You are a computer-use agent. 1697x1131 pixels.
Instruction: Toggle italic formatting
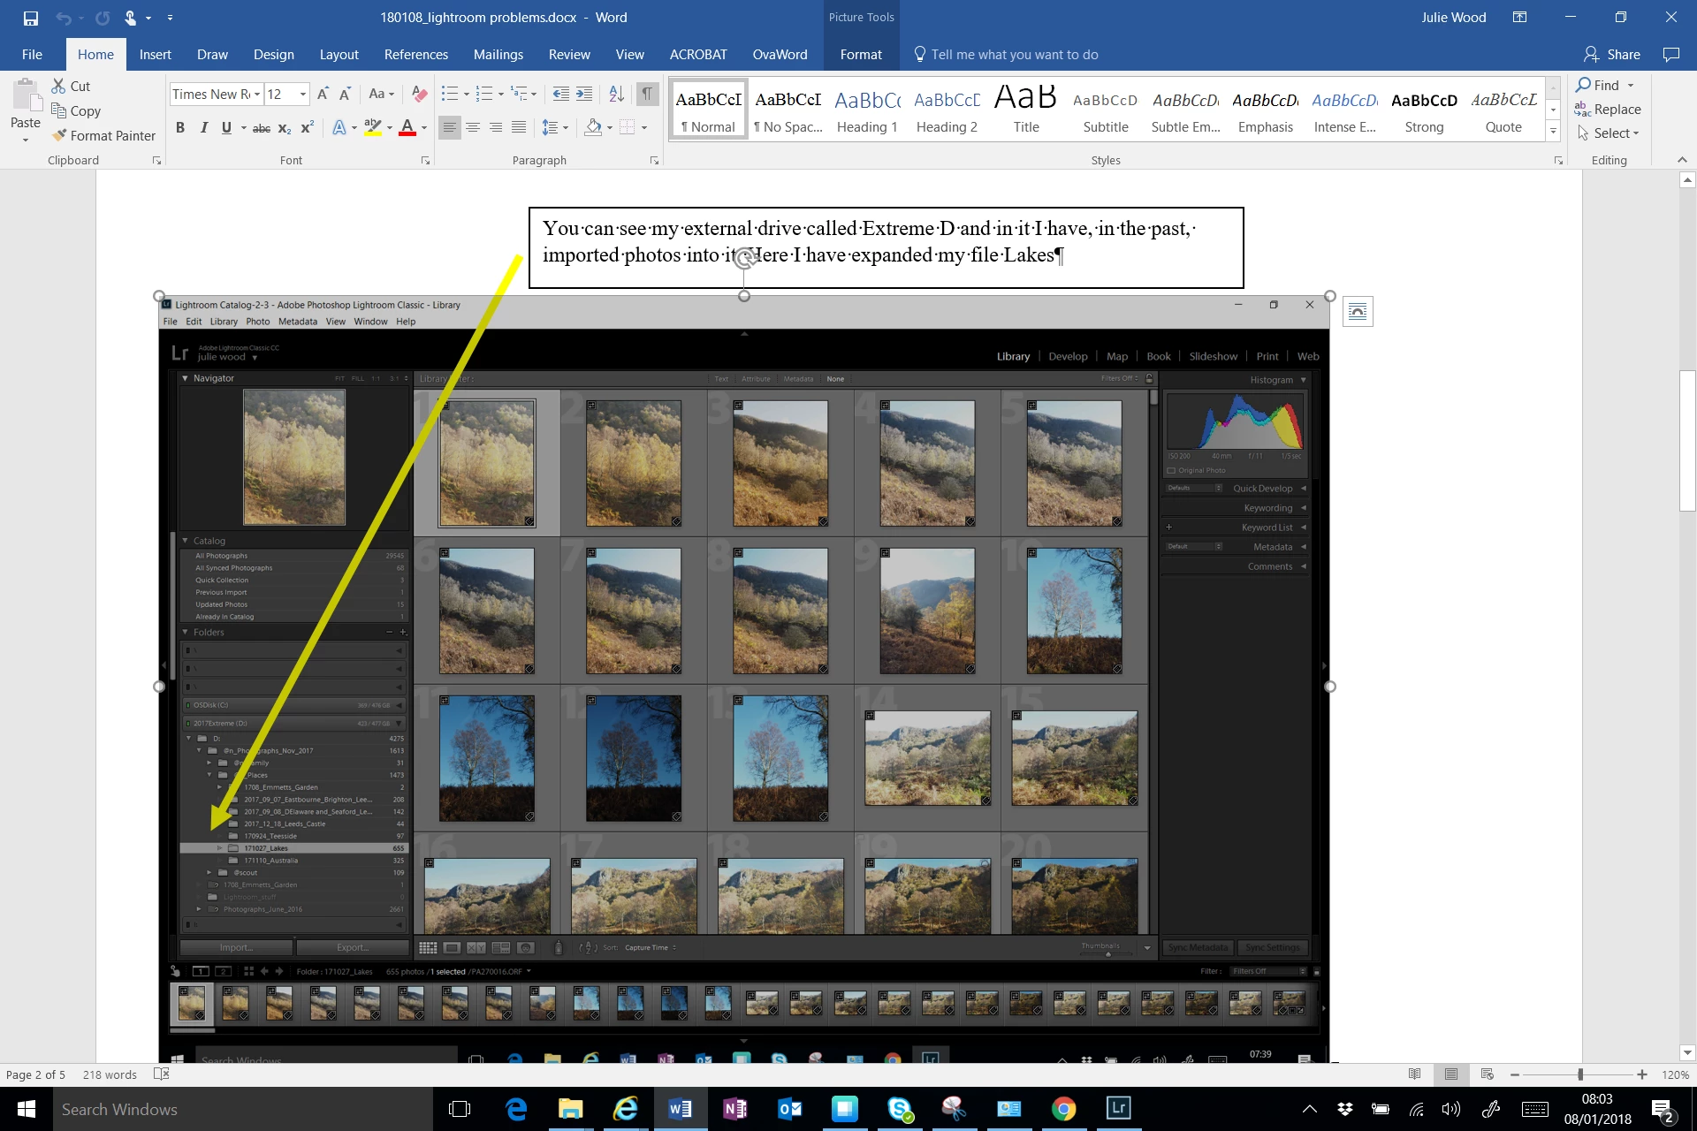point(203,128)
